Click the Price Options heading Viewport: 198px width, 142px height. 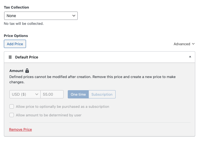click(16, 36)
